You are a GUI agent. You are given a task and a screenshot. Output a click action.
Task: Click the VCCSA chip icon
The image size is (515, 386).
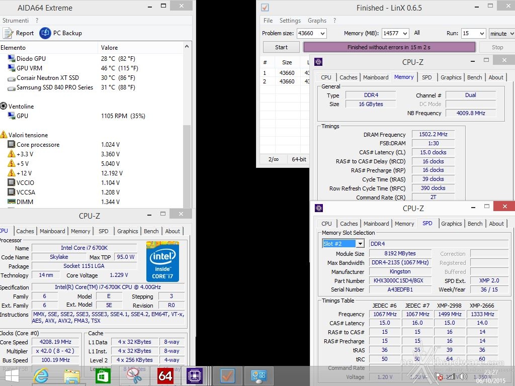[x=12, y=192]
